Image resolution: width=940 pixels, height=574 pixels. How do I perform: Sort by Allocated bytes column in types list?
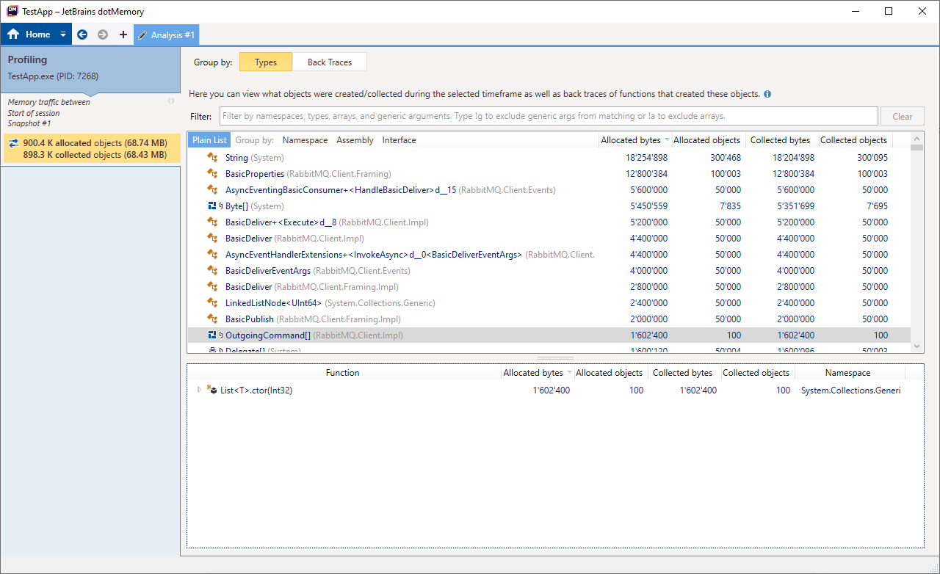tap(634, 140)
